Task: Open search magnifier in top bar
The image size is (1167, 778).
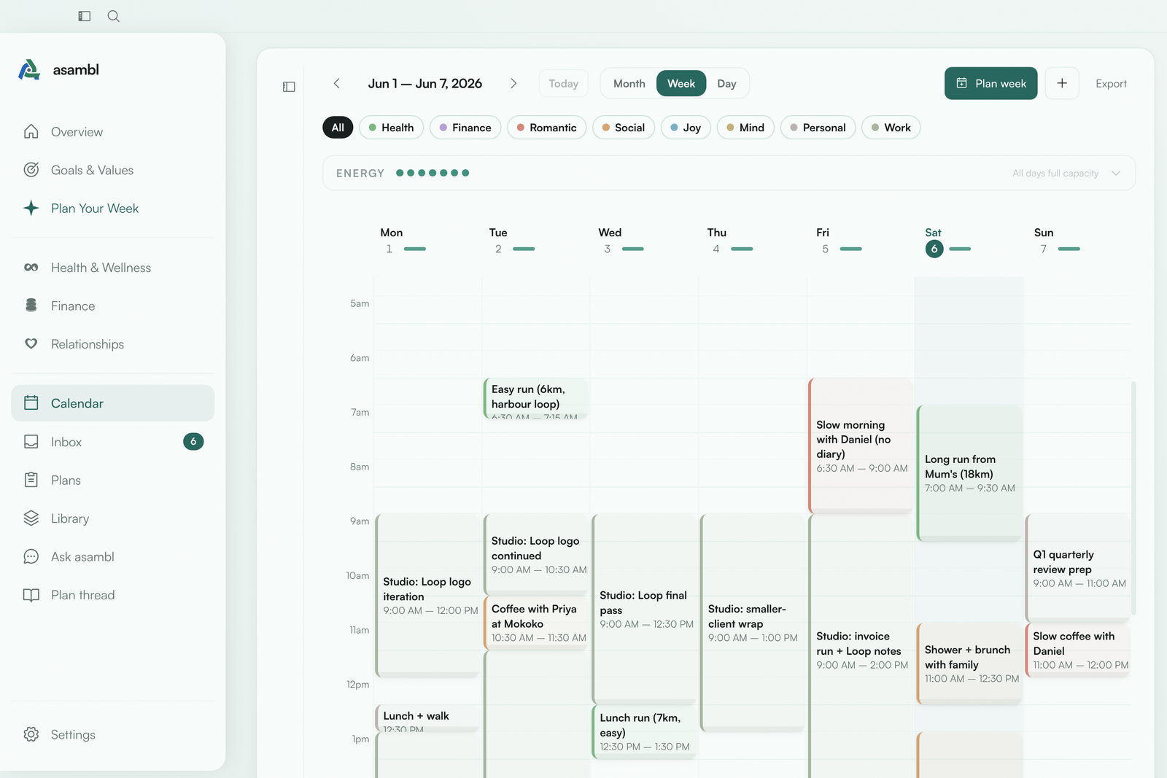Action: coord(114,16)
